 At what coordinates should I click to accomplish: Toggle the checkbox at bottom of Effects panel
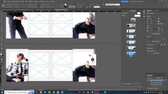147,88
